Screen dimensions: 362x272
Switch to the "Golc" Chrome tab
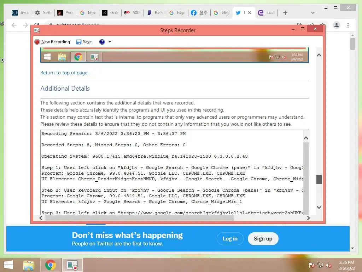point(110,13)
